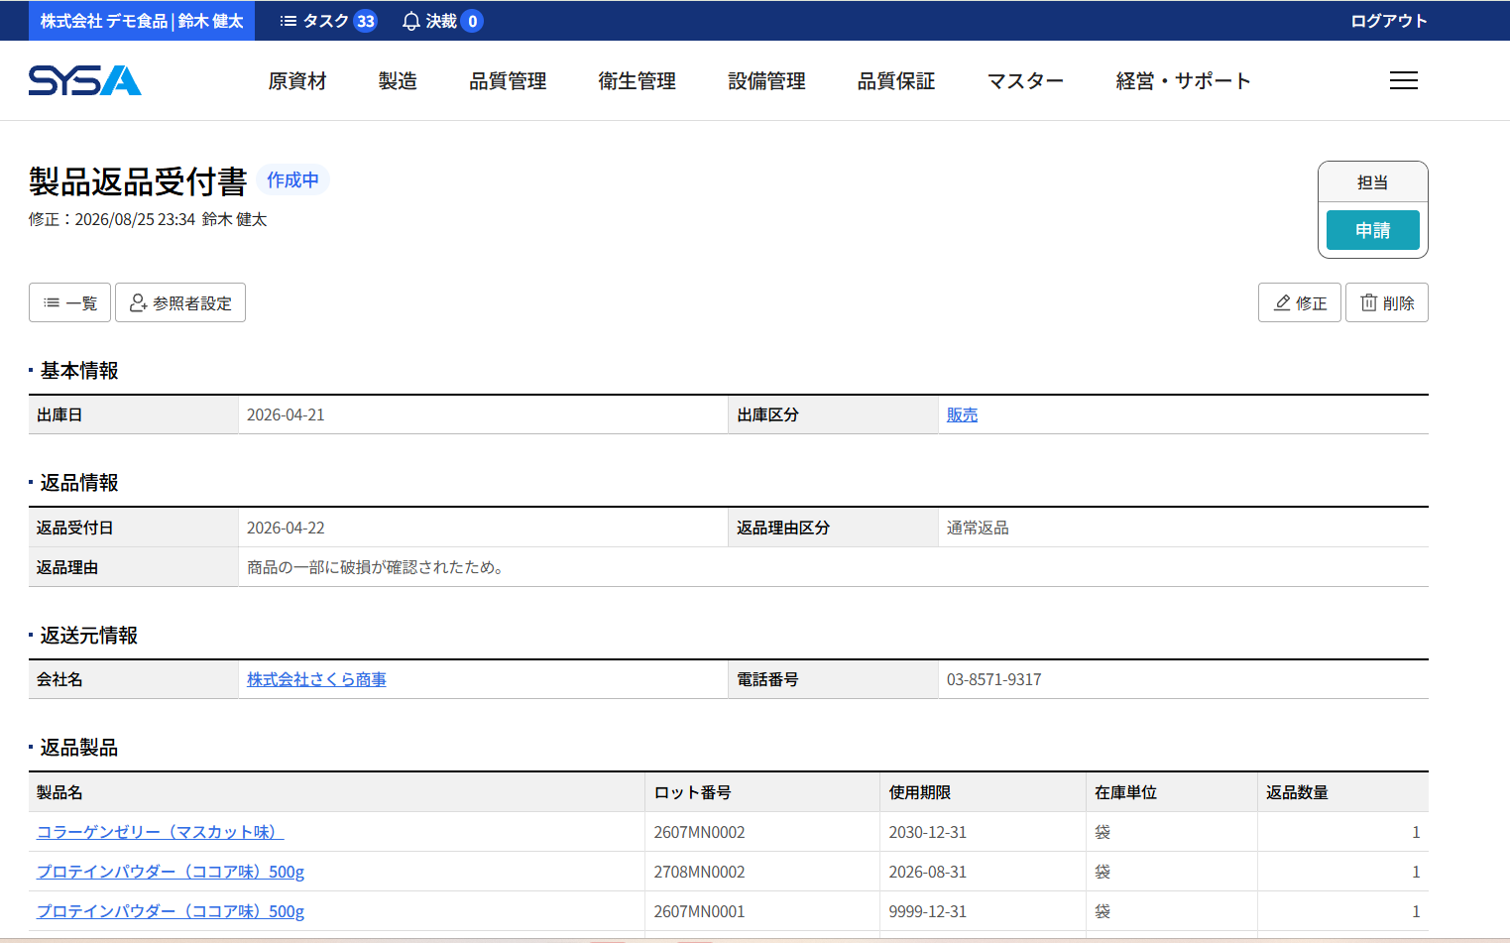Select the 出庫日 value 2026-04-21
The width and height of the screenshot is (1510, 943).
pos(286,414)
